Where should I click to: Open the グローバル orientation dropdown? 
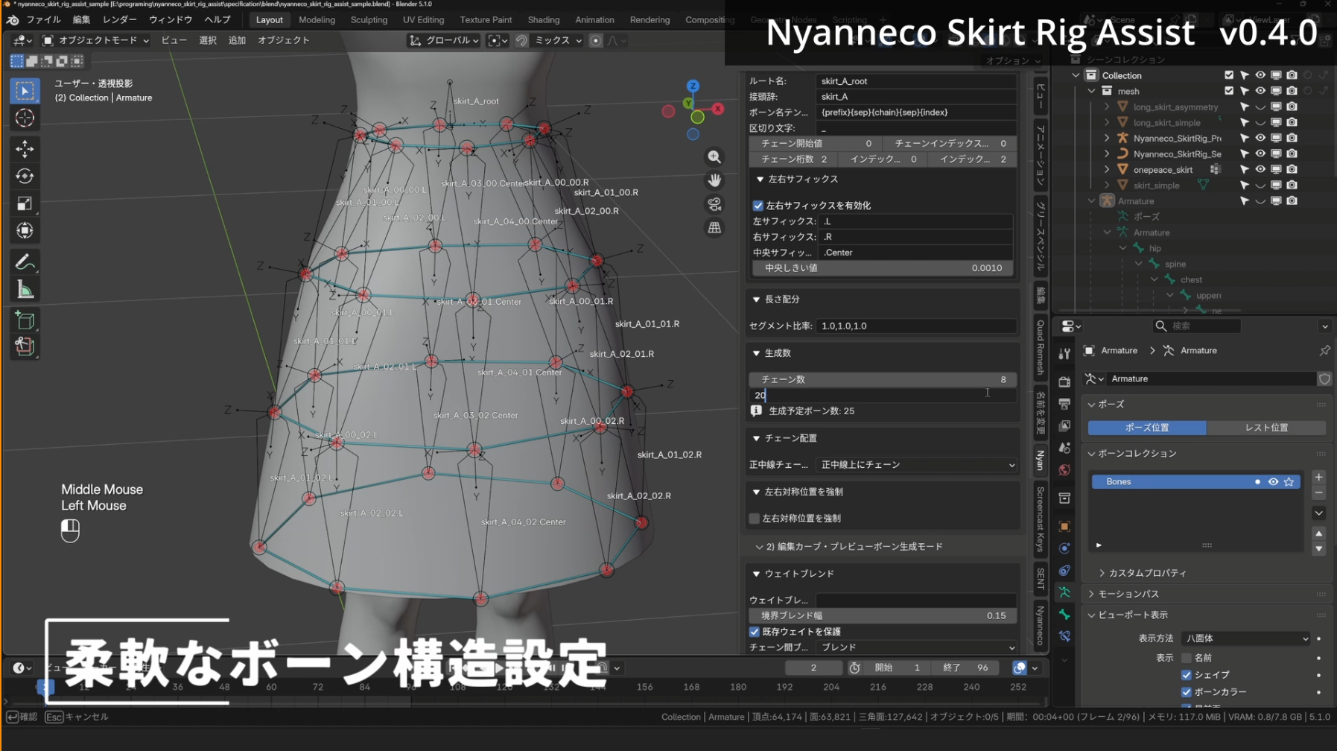click(444, 40)
